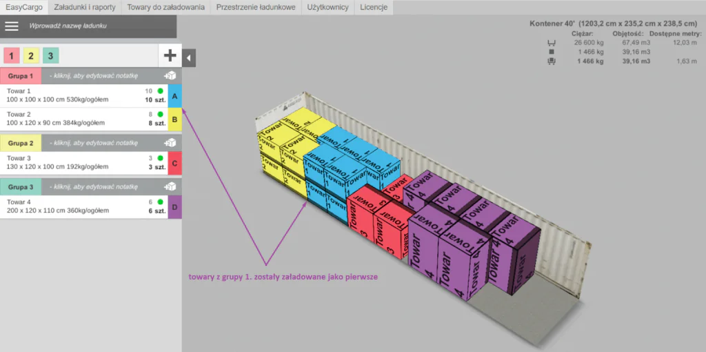Open the hamburger menu icon
Viewport: 706px width, 352px height.
pos(12,26)
